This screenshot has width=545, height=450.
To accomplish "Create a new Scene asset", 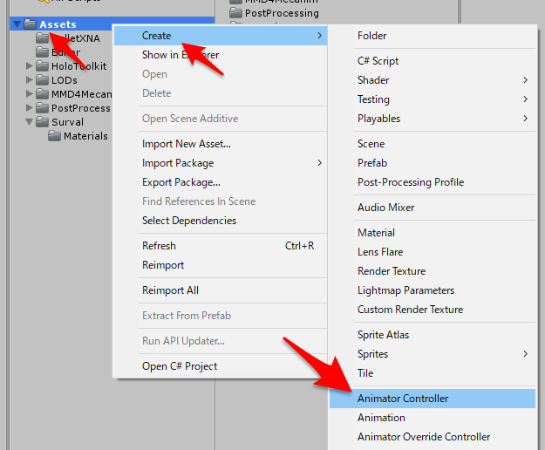I will tap(433, 144).
